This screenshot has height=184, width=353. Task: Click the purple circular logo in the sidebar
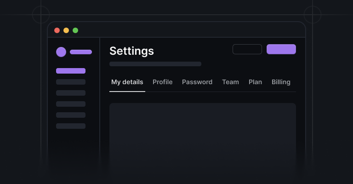(x=61, y=52)
